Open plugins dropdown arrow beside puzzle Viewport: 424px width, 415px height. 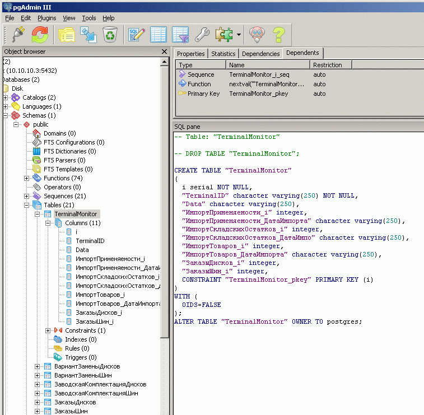click(239, 35)
